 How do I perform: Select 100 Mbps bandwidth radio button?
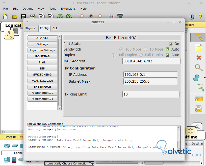pyautogui.click(x=121, y=49)
